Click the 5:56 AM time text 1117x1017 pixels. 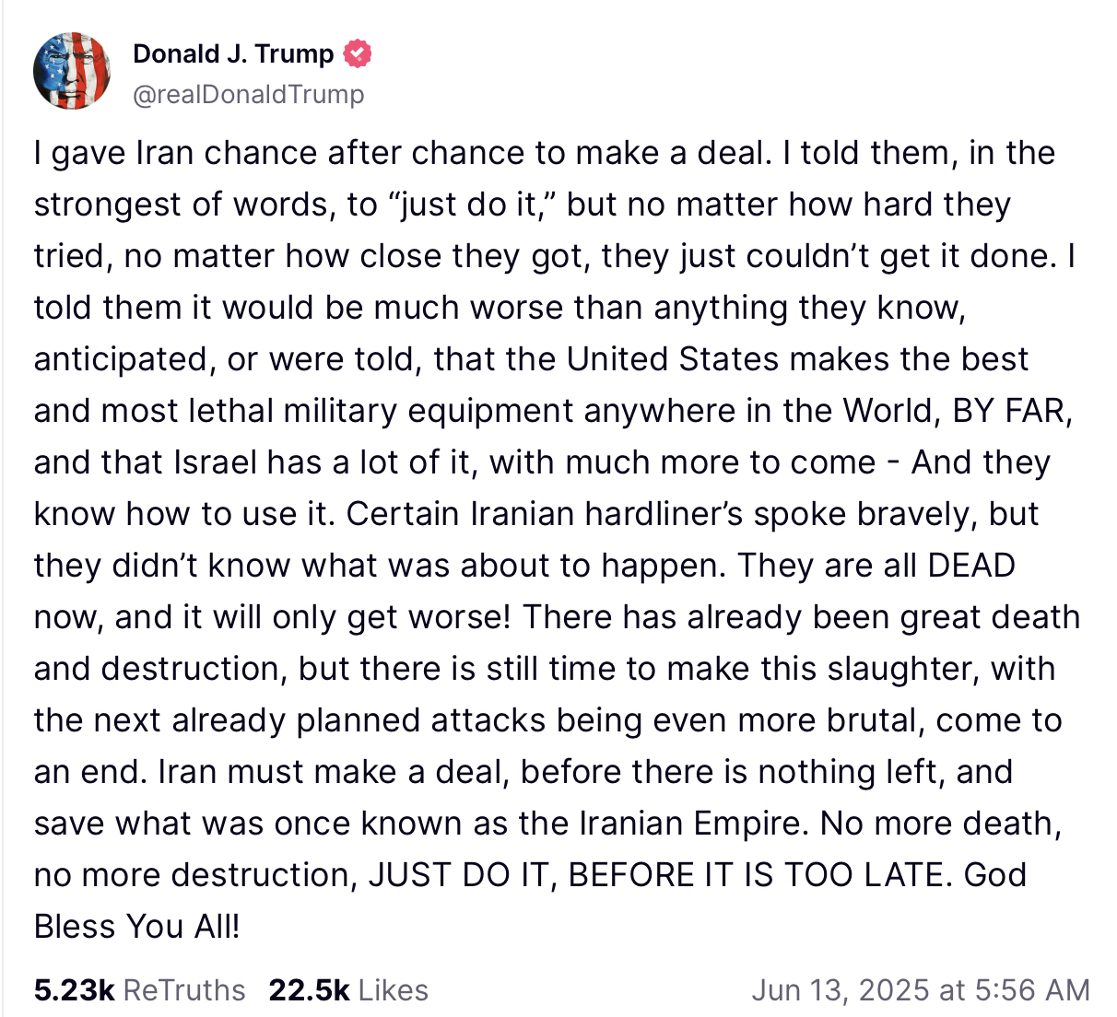(x=1032, y=990)
